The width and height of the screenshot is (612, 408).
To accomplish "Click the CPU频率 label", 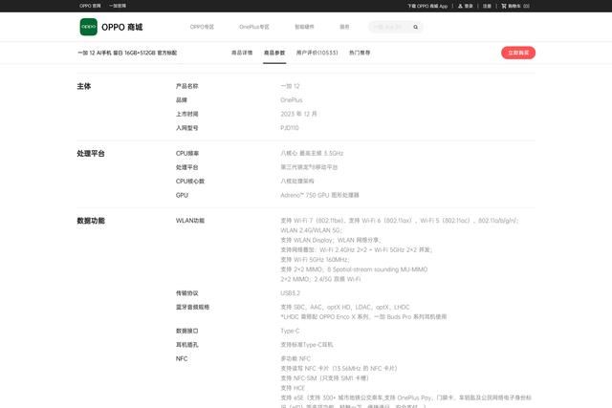I will tap(187, 153).
